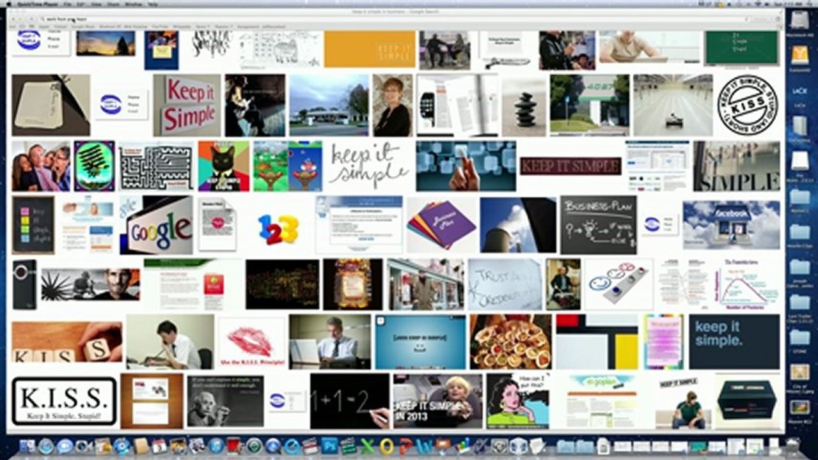Launch Excel green X Dock icon
This screenshot has width=818, height=460.
click(x=366, y=445)
